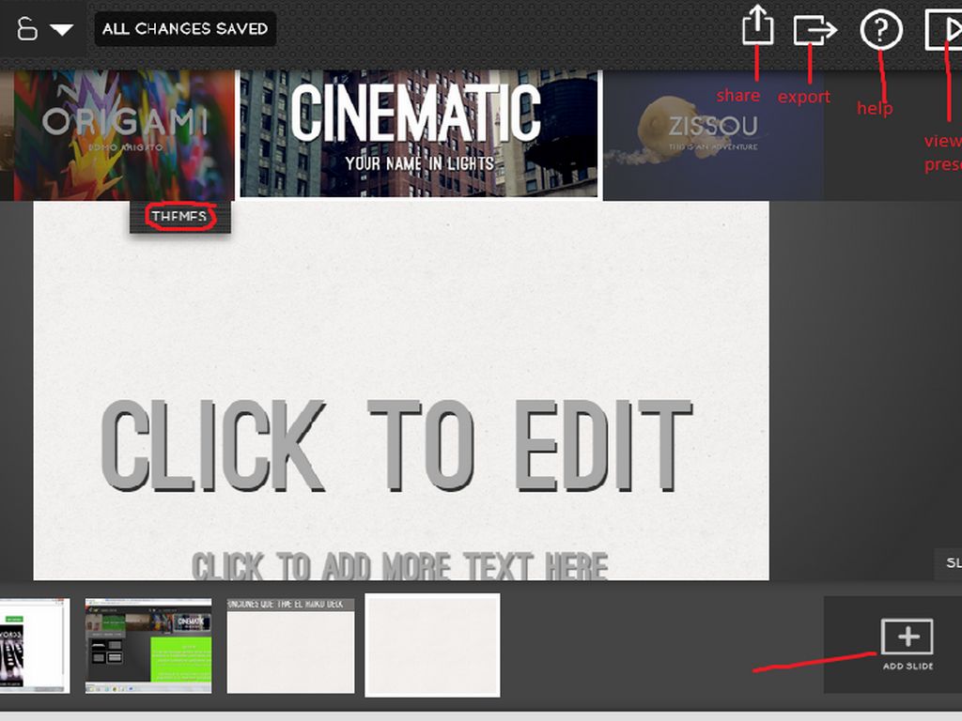Collapse the Themes tab
The height and width of the screenshot is (721, 962).
[x=179, y=217]
